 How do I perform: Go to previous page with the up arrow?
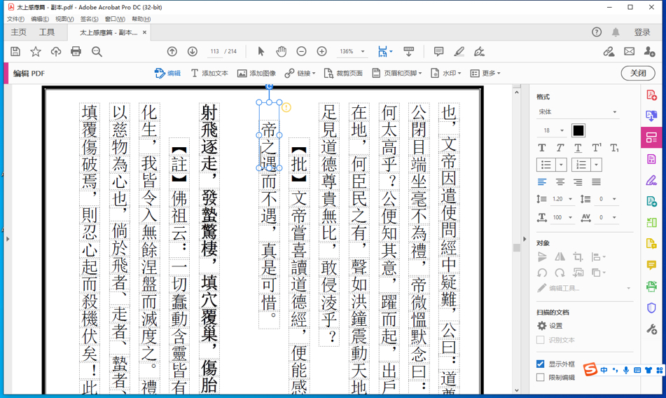click(x=172, y=52)
